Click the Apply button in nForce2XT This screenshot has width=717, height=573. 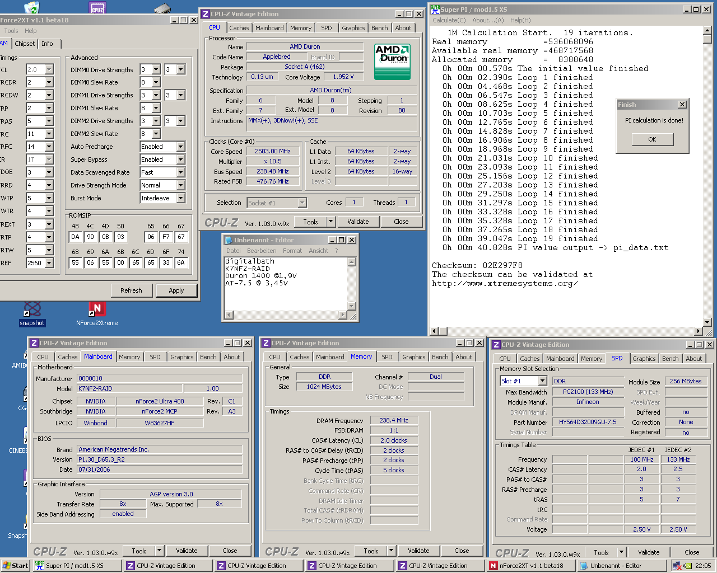pyautogui.click(x=176, y=290)
